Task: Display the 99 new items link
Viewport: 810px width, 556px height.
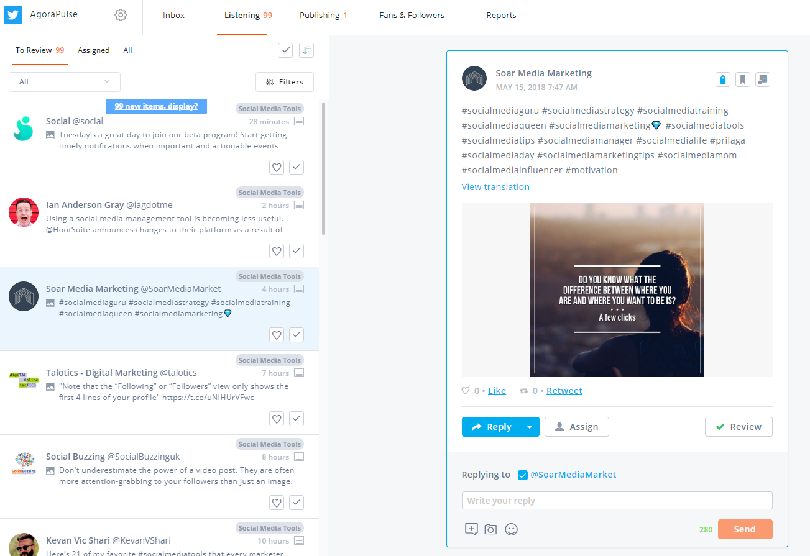Action: pos(156,106)
